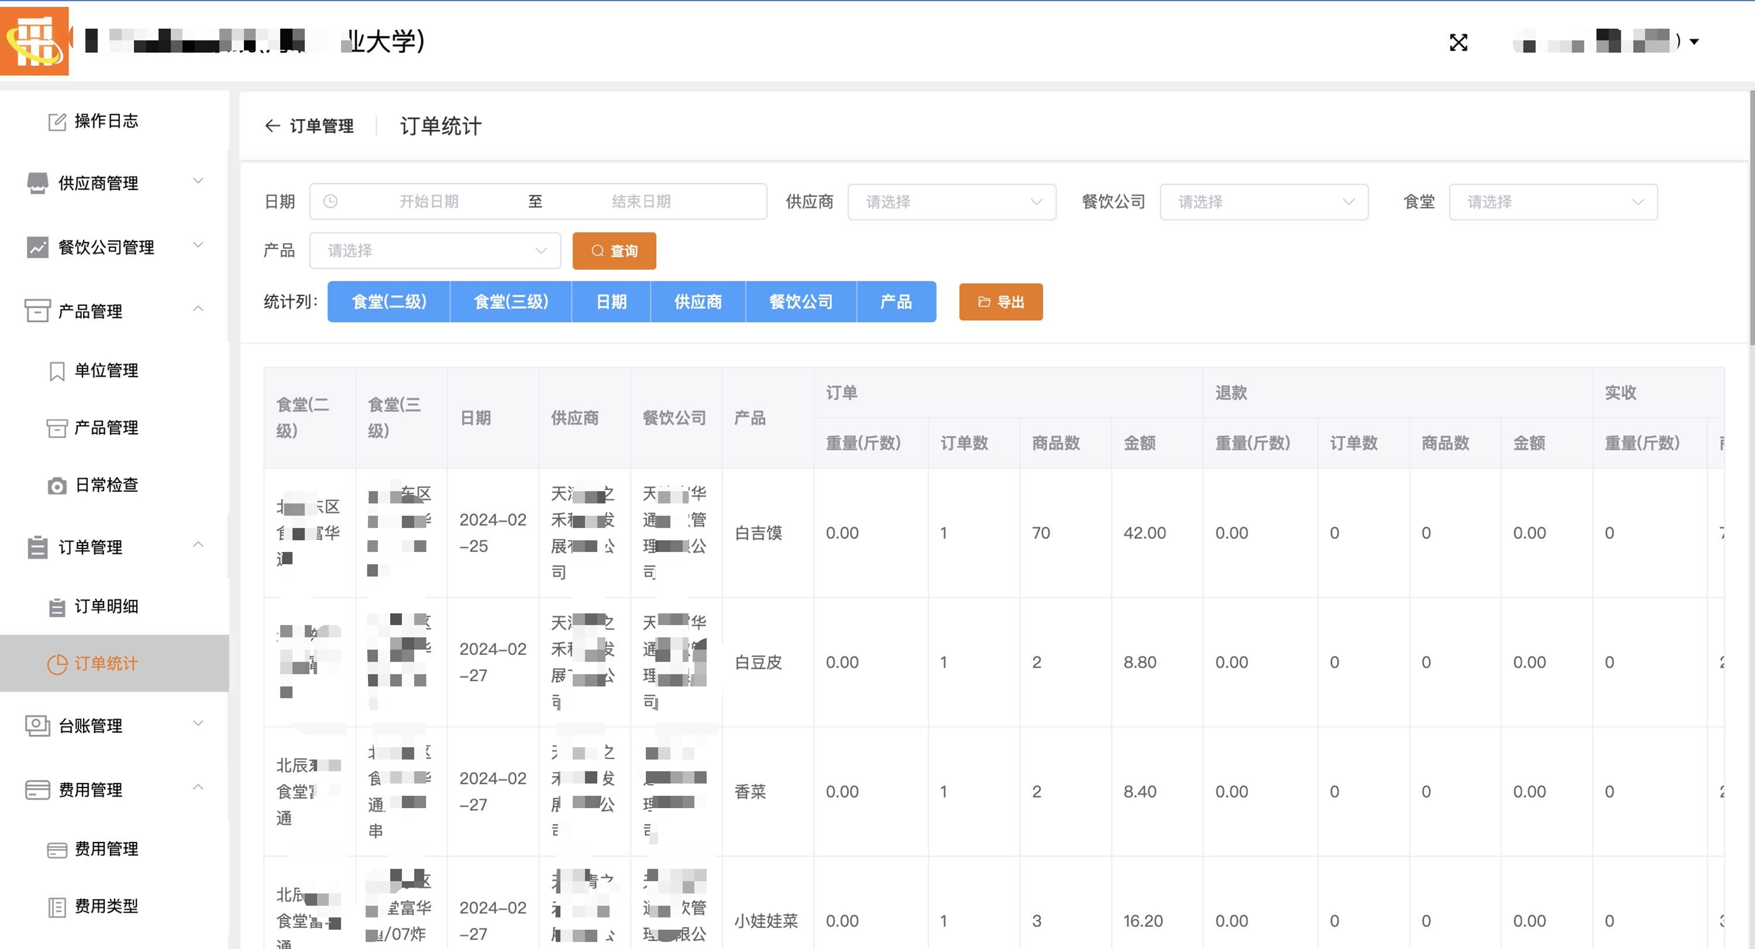Open the 食堂 filter dropdown
The image size is (1755, 949).
tap(1553, 202)
